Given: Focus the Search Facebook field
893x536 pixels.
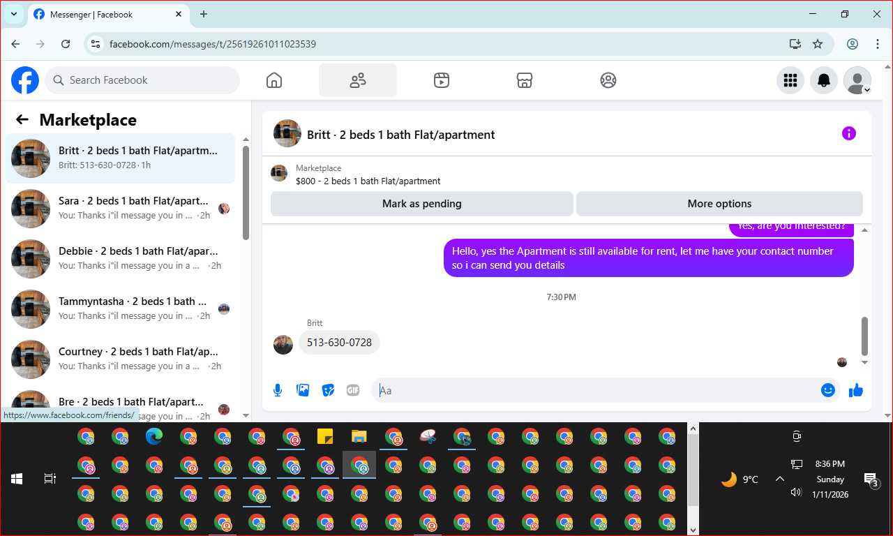Looking at the screenshot, I should pyautogui.click(x=142, y=80).
